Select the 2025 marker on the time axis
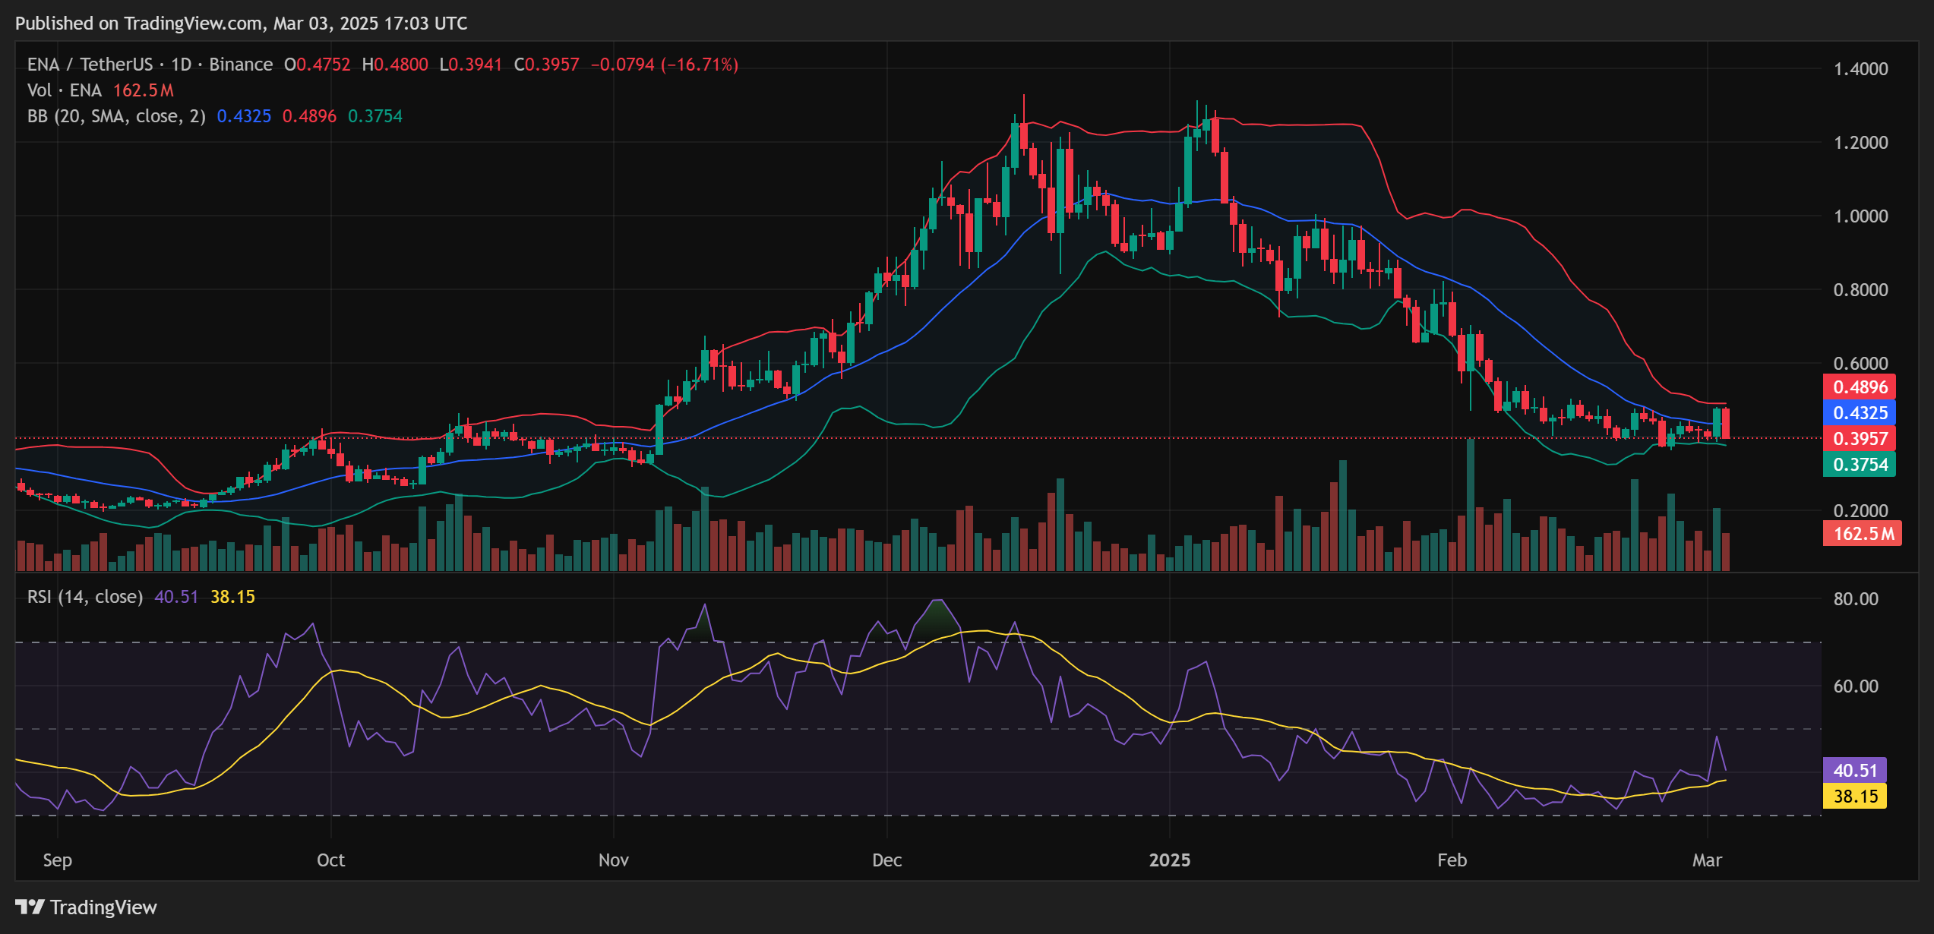 pyautogui.click(x=1169, y=860)
